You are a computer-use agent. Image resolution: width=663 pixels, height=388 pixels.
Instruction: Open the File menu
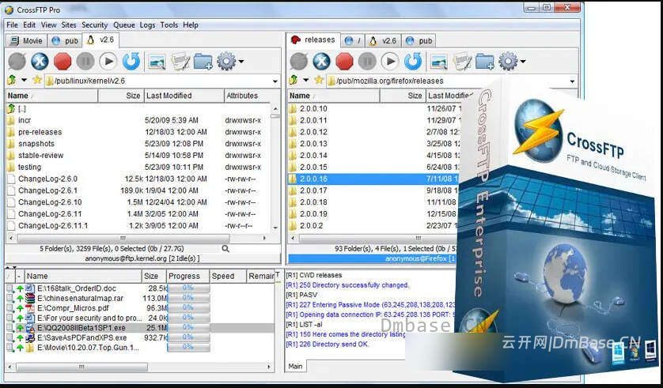pyautogui.click(x=12, y=25)
